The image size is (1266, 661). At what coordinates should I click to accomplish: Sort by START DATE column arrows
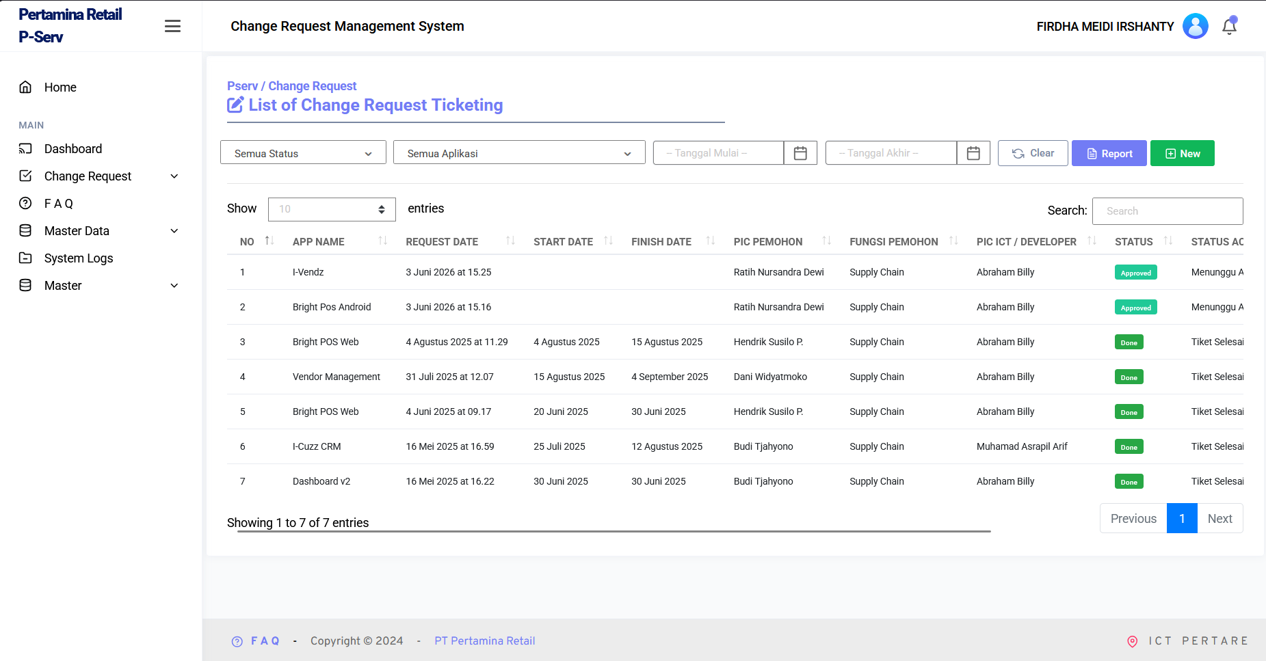[609, 241]
